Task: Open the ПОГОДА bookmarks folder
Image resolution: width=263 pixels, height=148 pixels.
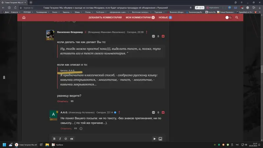Action: (x=26, y=12)
